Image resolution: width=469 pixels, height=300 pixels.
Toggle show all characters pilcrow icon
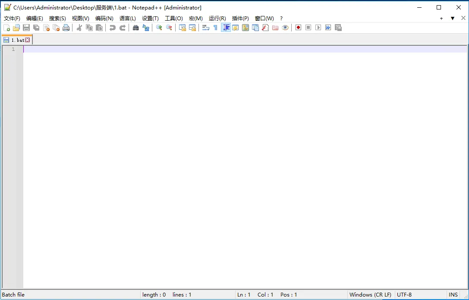(215, 28)
